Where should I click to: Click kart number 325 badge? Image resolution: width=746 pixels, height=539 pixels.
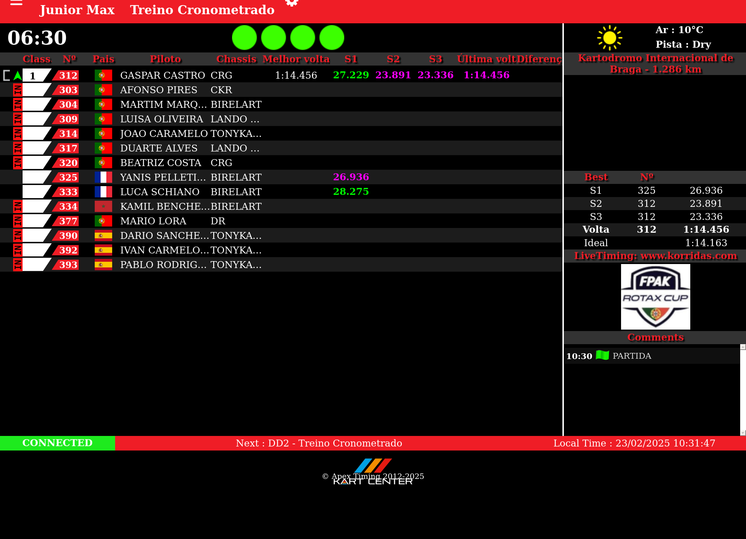point(68,177)
